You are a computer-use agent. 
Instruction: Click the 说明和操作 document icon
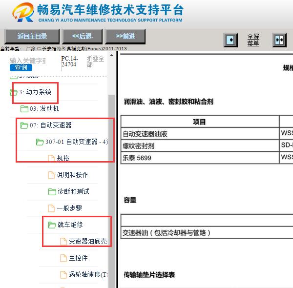coord(51,175)
